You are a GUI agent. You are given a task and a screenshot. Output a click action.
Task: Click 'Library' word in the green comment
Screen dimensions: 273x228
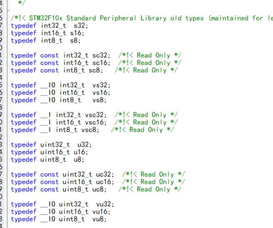point(153,18)
